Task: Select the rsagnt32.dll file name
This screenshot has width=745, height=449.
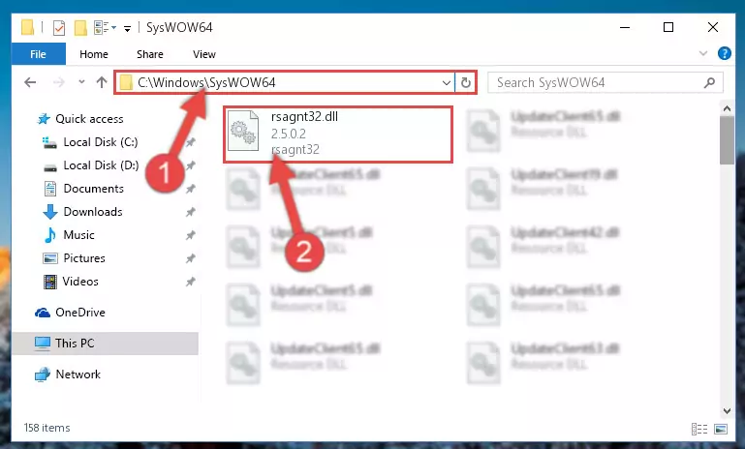Action: click(x=304, y=117)
